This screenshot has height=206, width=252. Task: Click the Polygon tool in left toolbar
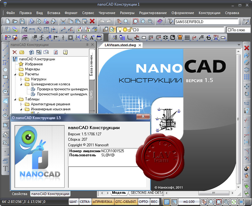(5, 70)
